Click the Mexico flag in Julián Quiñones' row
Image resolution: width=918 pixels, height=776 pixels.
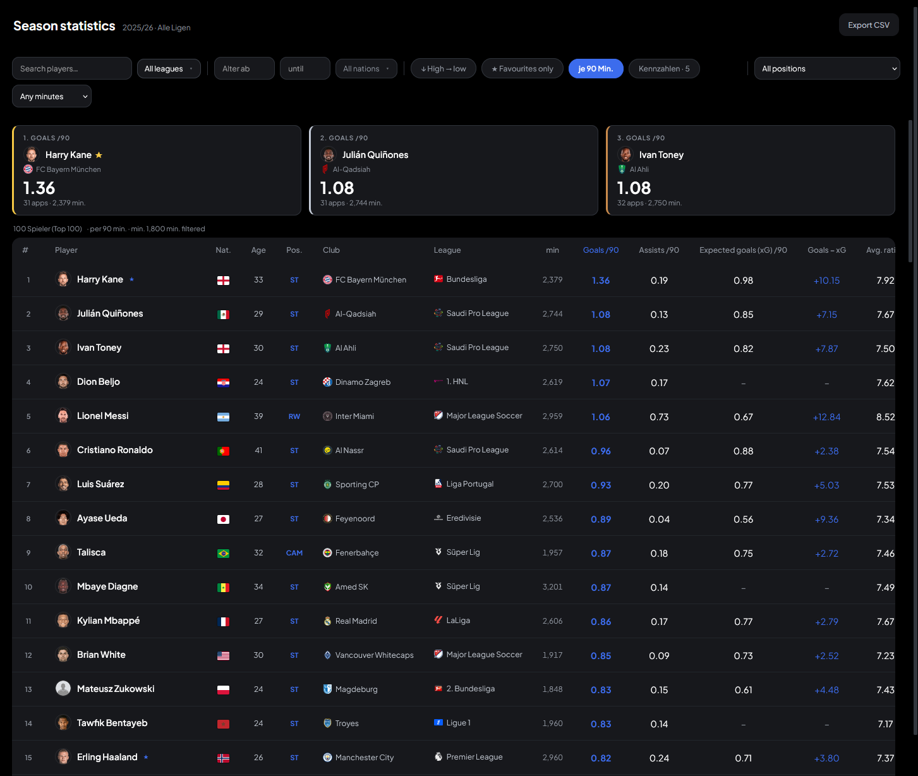tap(223, 314)
